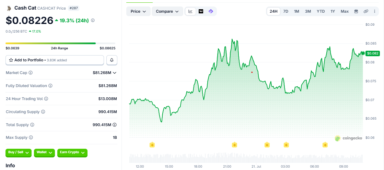Click the $0.082 current price label
384x170 pixels.
[372, 53]
